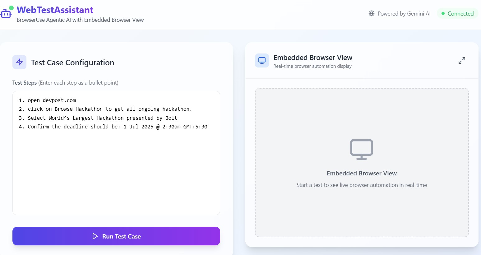This screenshot has width=481, height=255.
Task: Click the lightning bolt Test Case Configuration icon
Action: point(19,62)
